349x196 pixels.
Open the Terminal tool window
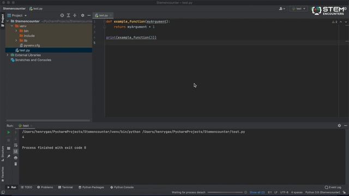pyautogui.click(x=65, y=187)
